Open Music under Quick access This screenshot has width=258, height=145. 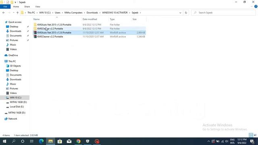tap(13, 45)
